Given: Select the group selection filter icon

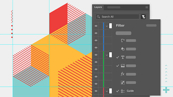Looking at the screenshot, I should (123, 82).
